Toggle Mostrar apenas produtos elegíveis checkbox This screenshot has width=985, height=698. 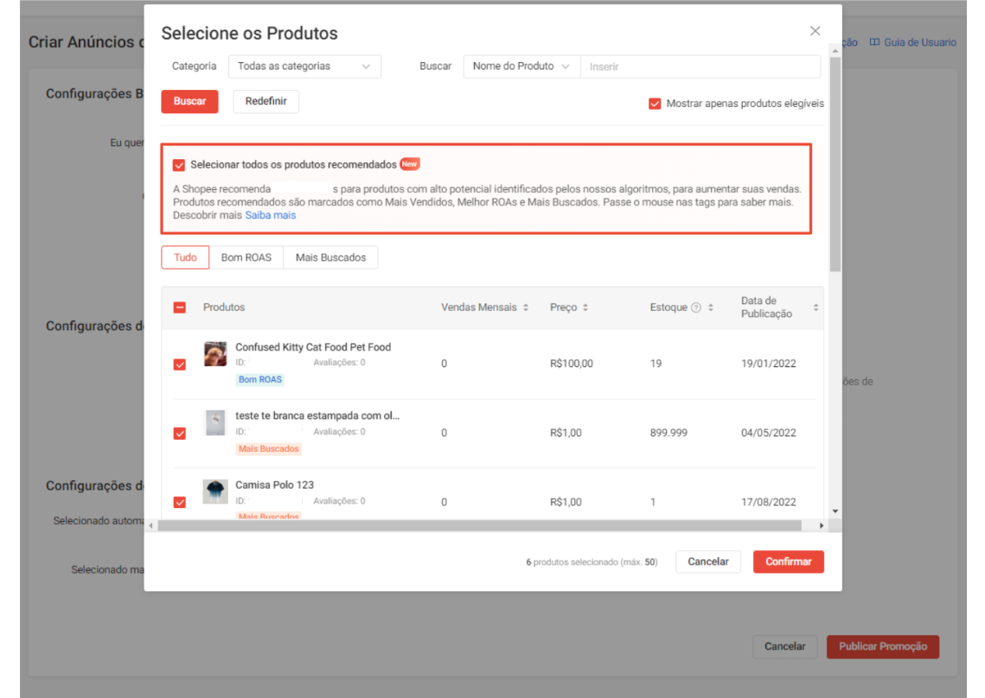click(655, 104)
